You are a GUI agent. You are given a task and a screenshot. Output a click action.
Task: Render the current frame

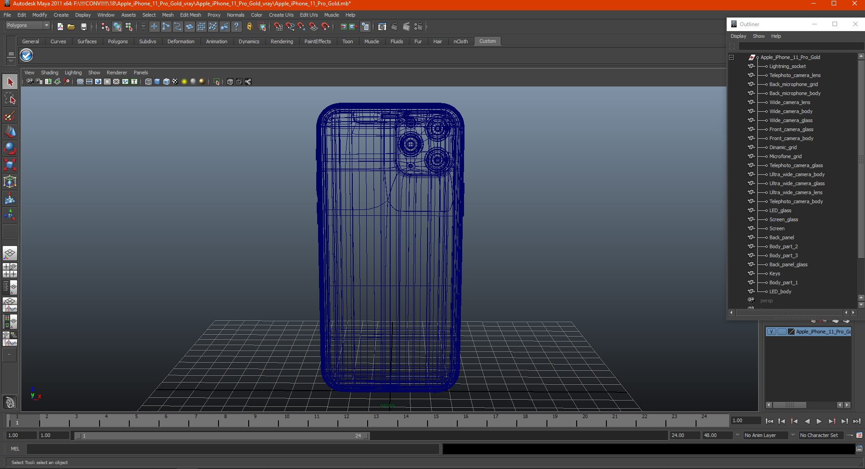pyautogui.click(x=394, y=27)
